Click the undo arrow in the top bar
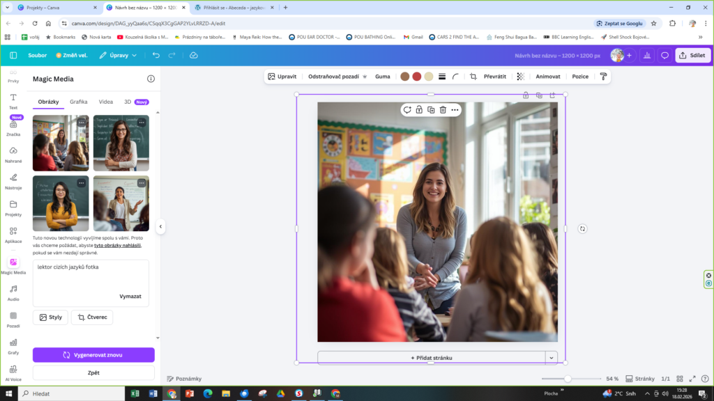Image resolution: width=714 pixels, height=401 pixels. pyautogui.click(x=155, y=55)
